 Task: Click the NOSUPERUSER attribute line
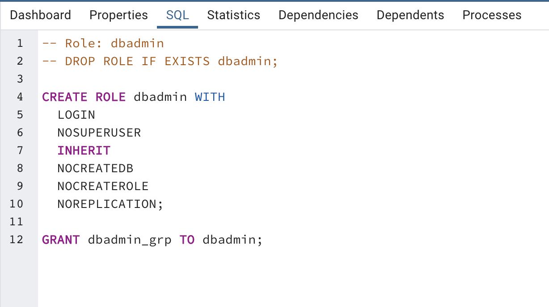tap(99, 133)
